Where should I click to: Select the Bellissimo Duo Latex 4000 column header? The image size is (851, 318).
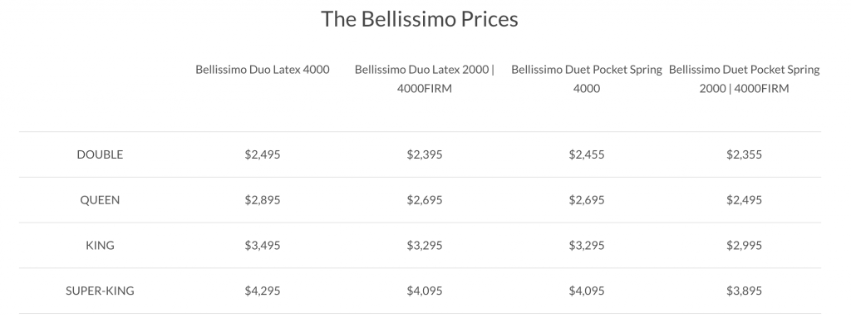pos(262,70)
